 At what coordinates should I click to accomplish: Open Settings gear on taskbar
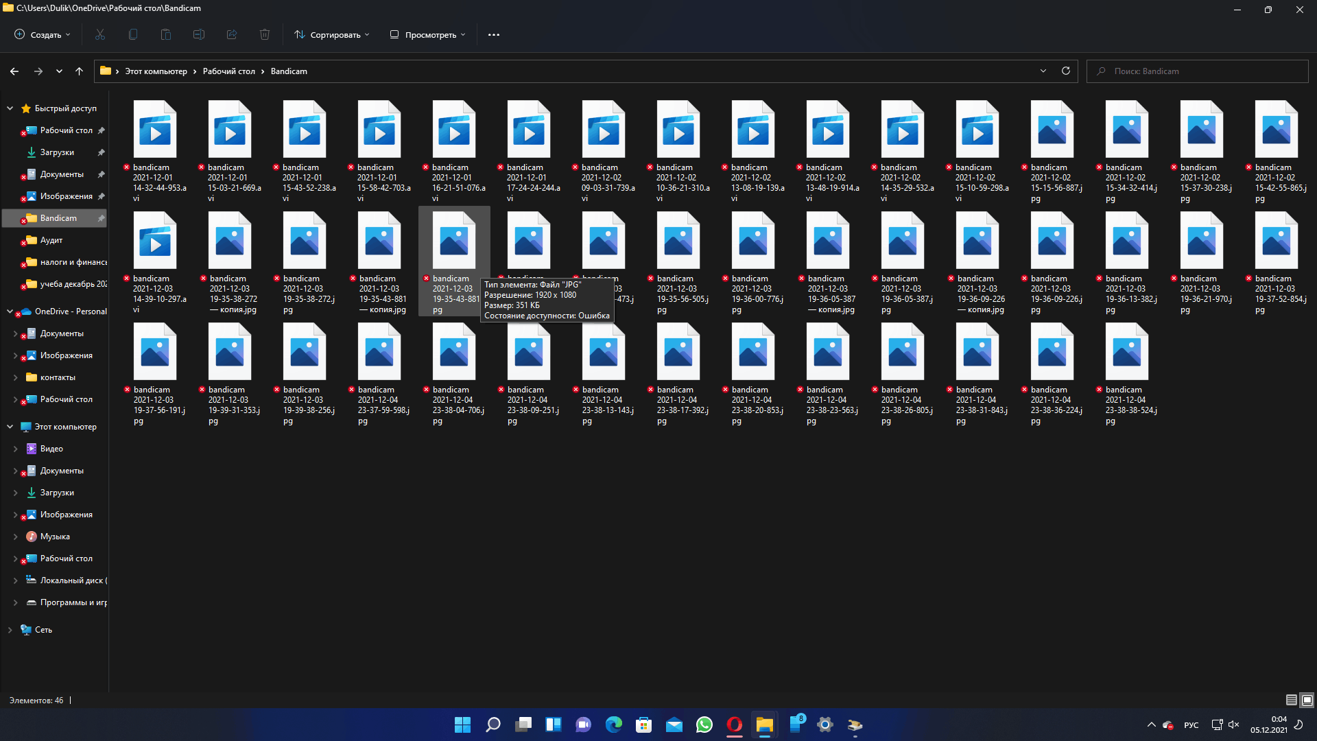pyautogui.click(x=825, y=725)
